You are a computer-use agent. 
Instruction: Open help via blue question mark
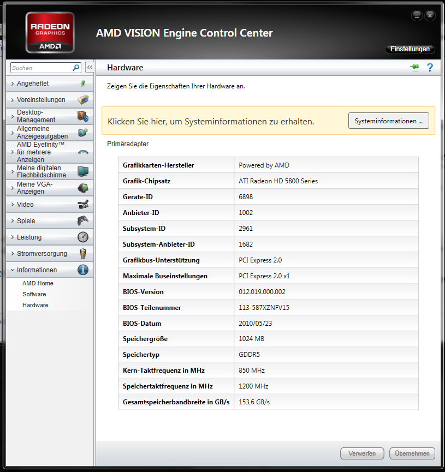tap(430, 68)
